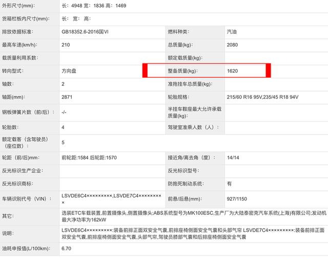Click the 最高车速 value 210
Image resolution: width=328 pixels, height=264 pixels.
click(66, 45)
